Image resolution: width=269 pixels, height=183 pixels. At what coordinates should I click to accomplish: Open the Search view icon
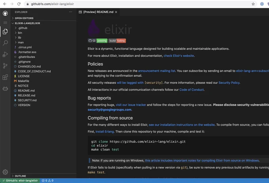tap(5, 43)
